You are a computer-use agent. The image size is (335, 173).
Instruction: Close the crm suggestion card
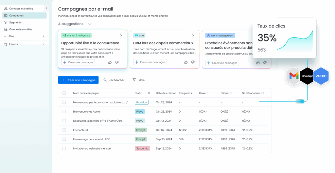pos(193,35)
